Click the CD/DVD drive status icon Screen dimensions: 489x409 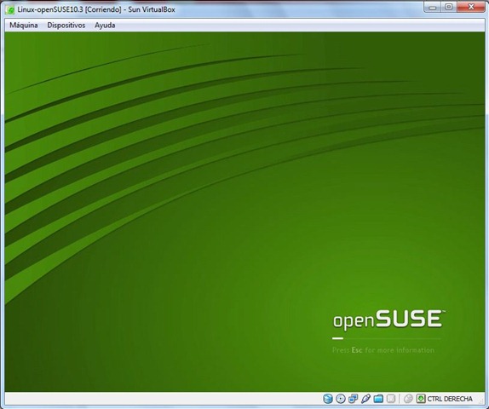point(341,399)
